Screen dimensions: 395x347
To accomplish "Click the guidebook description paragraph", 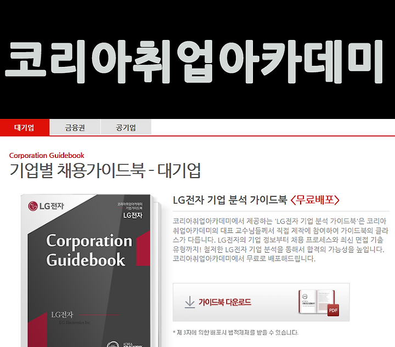I will coord(281,240).
